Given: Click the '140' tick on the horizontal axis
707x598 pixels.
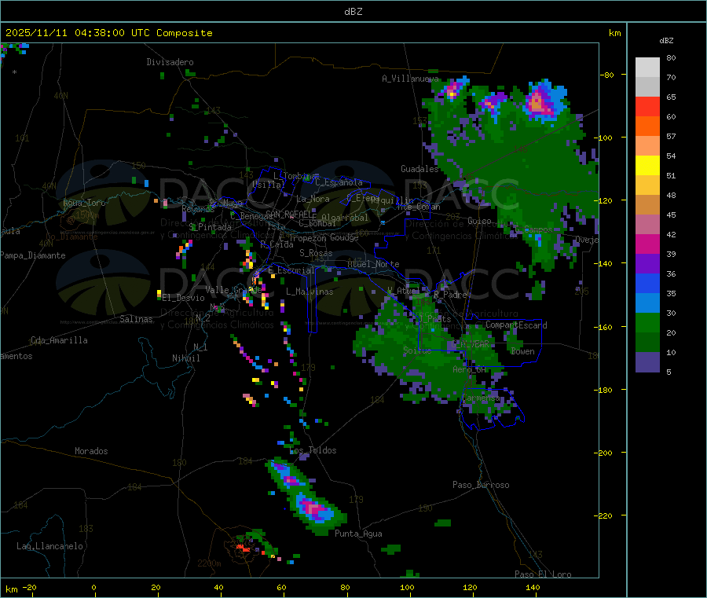Looking at the screenshot, I should coord(533,587).
